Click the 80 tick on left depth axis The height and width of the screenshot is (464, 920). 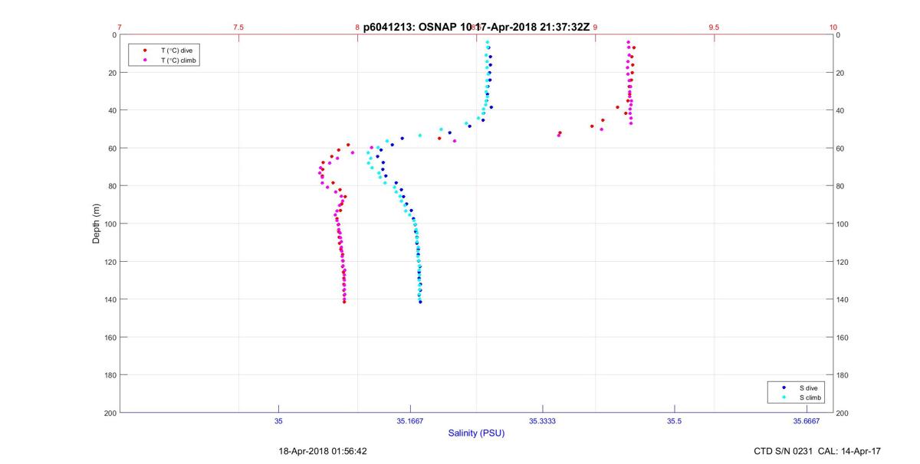[111, 186]
